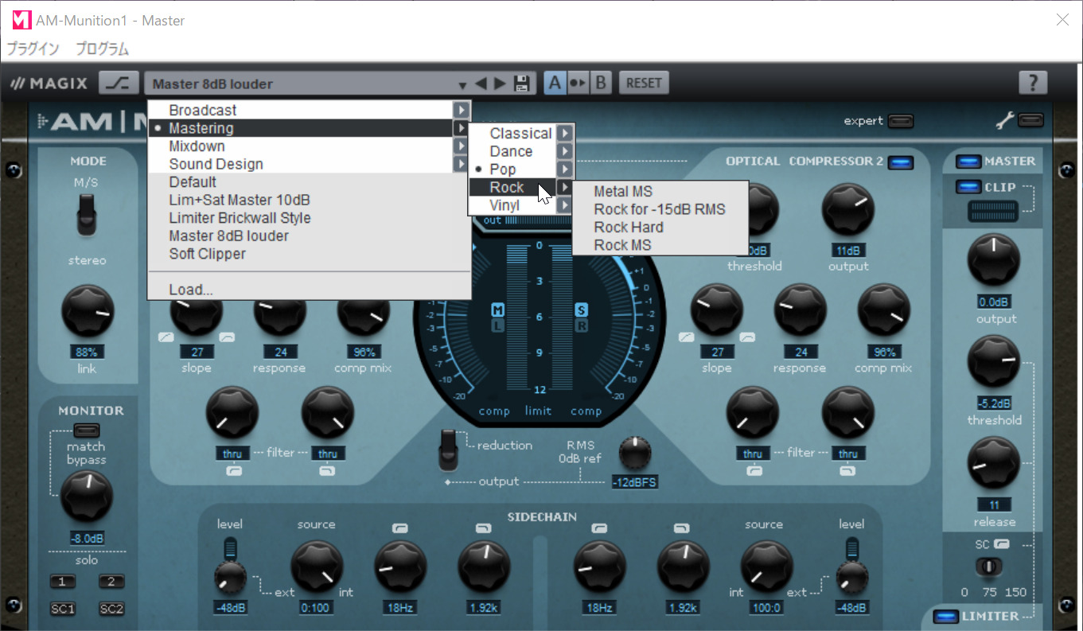Screen dimensions: 1083x631
Task: Click the RESET button
Action: coord(644,83)
